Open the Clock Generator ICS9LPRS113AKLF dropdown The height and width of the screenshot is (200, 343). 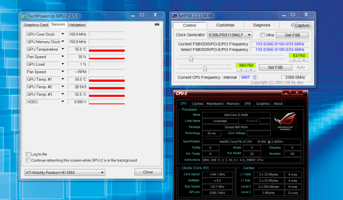point(230,35)
